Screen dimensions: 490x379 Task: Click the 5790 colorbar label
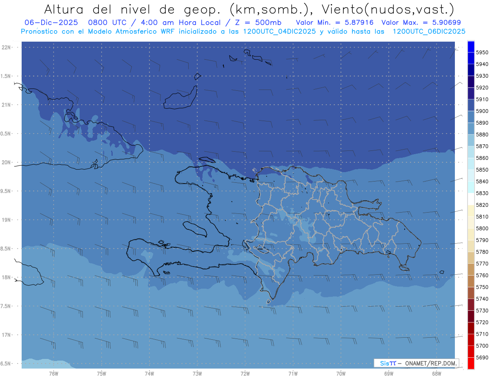482,240
